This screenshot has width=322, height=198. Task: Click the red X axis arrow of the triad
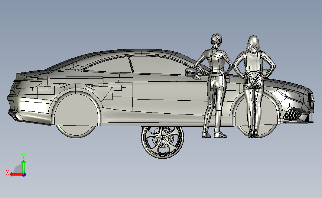click(x=16, y=175)
